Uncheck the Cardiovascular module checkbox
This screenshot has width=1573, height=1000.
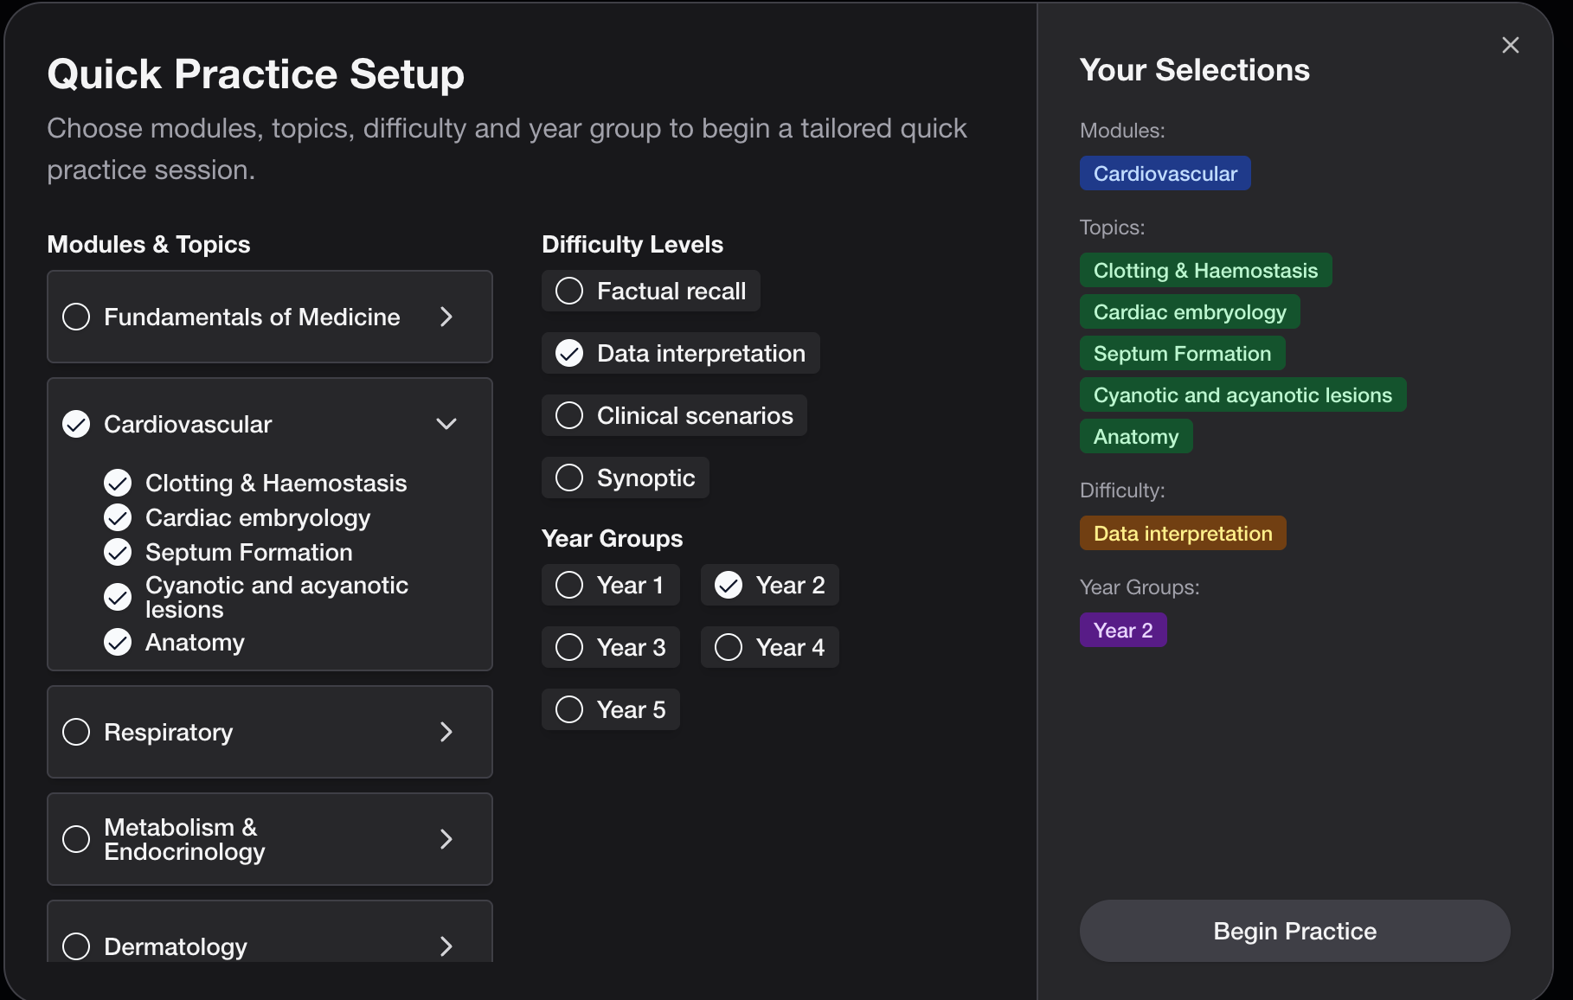click(x=76, y=424)
